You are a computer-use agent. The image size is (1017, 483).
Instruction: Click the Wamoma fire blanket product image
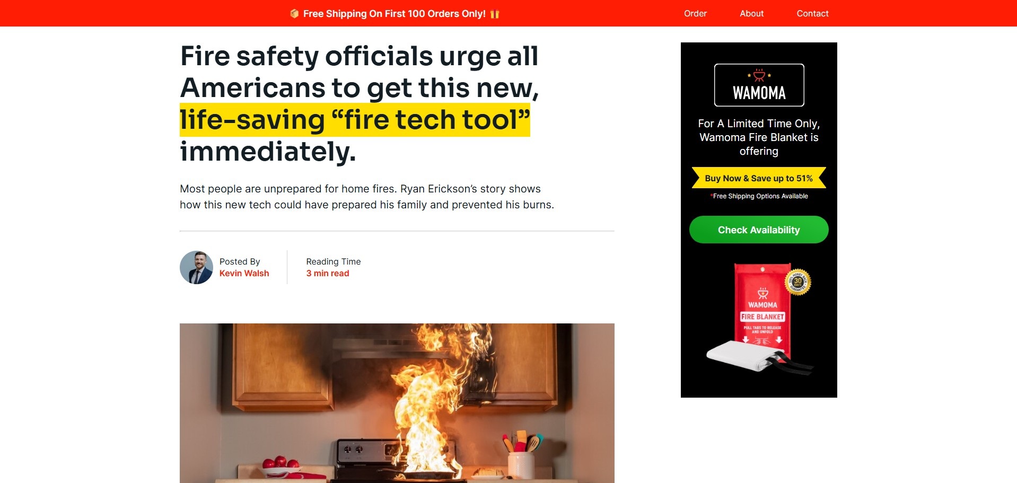760,319
